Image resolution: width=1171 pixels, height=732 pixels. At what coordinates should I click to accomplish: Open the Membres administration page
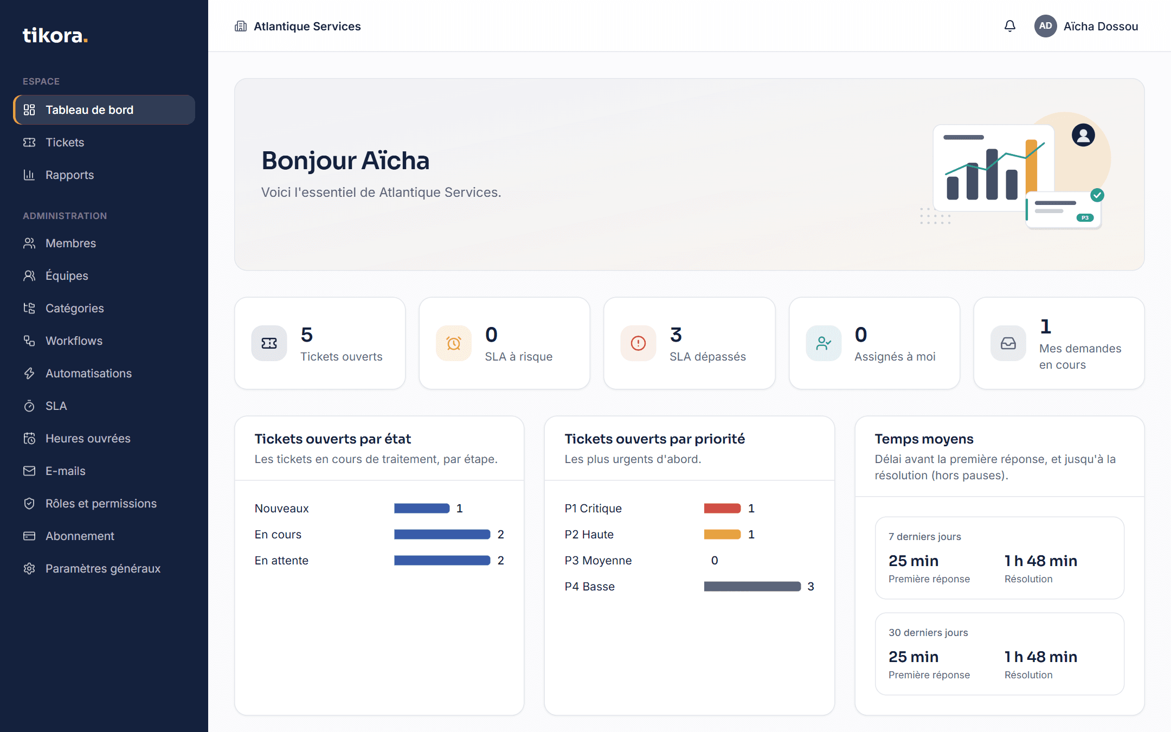coord(104,243)
